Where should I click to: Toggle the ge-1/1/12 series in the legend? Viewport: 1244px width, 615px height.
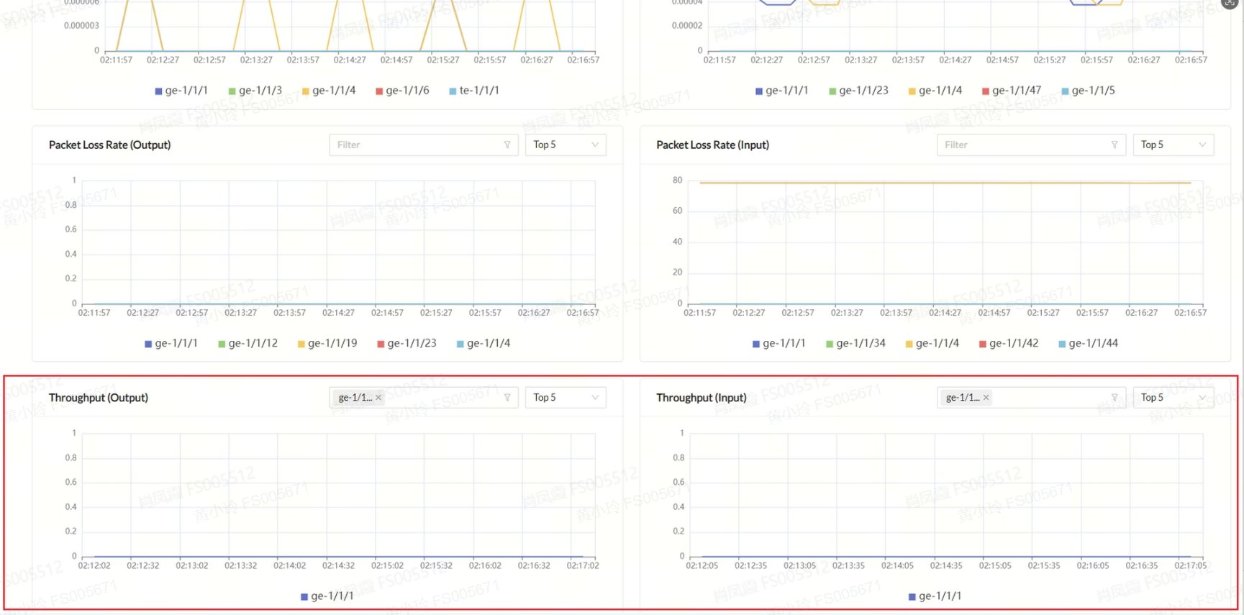(x=253, y=344)
